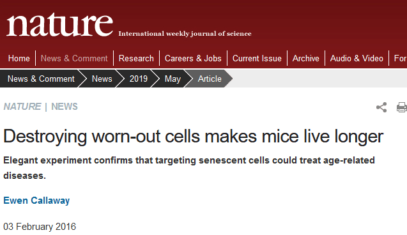Select News & Comment breadcrumb
Viewport: 407px width, 235px height.
41,79
